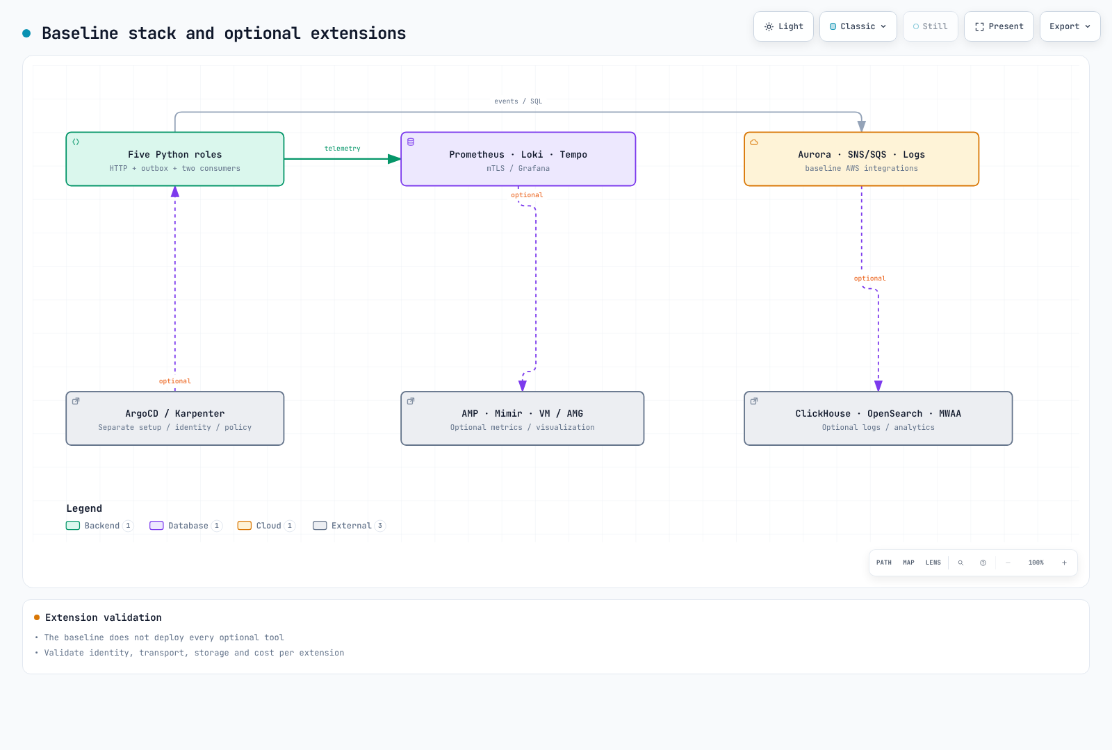Click 'Optional logs / analytics' subtitle
1112x750 pixels.
878,428
